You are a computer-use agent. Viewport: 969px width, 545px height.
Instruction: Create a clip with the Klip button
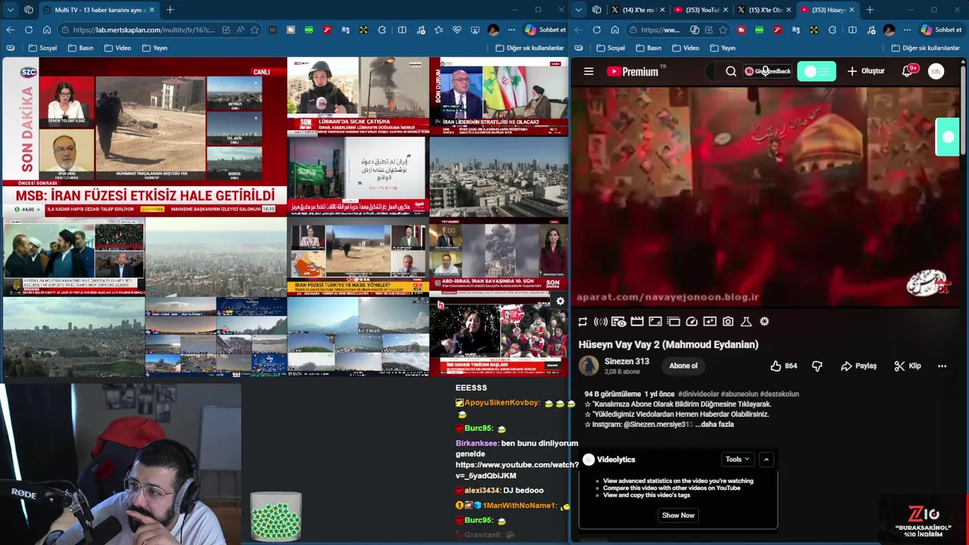907,366
